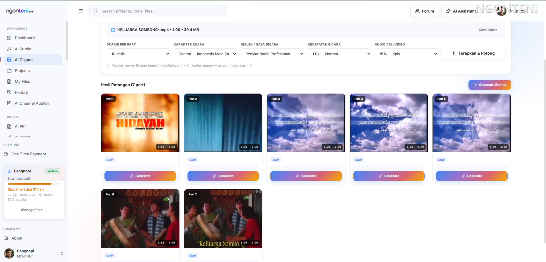Viewport: 546px width, 262px height.
Task: Click the AI Clipper film icon
Action: 9,60
